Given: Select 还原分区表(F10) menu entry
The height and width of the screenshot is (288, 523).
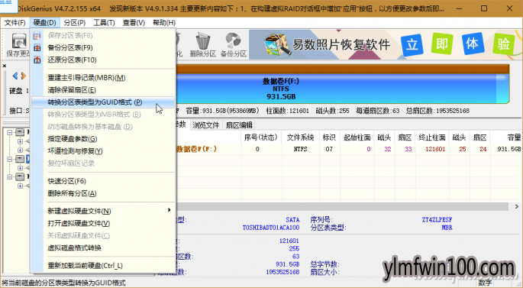Looking at the screenshot, I should tap(103, 60).
